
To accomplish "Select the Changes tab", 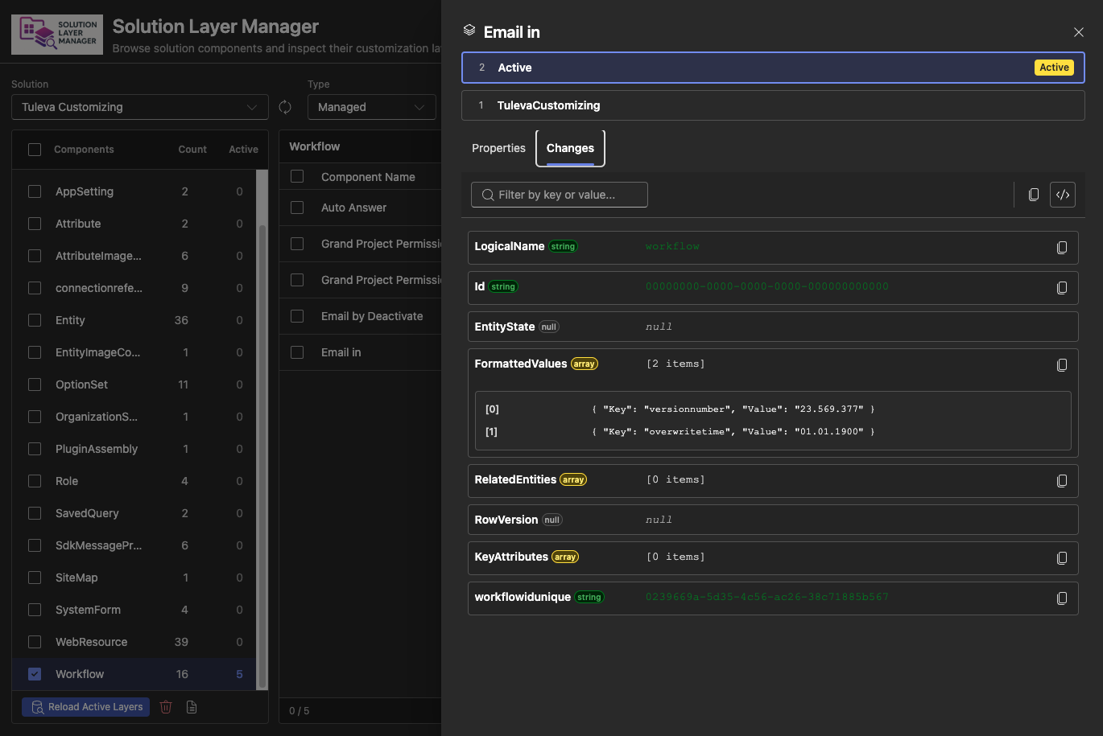I will click(x=570, y=148).
